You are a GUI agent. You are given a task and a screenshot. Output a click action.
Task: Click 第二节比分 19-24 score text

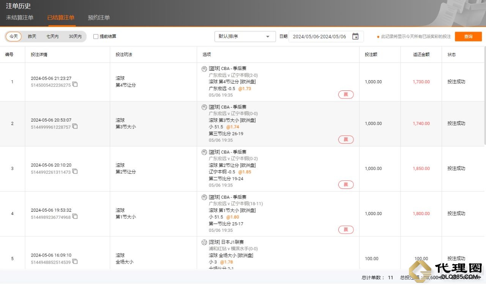(x=226, y=179)
